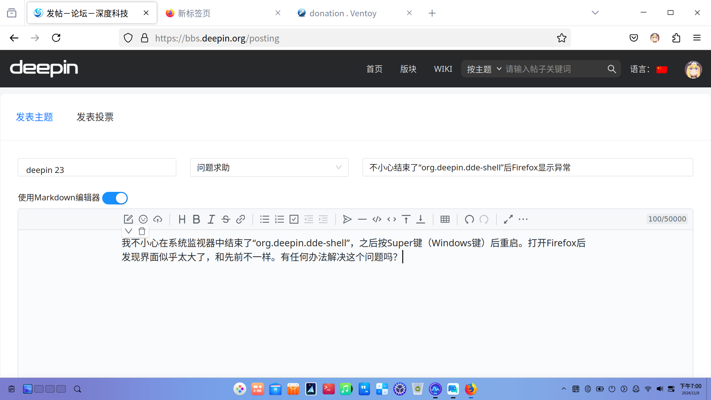Switch to the 发表投票 tab
The width and height of the screenshot is (711, 400).
[x=95, y=117]
